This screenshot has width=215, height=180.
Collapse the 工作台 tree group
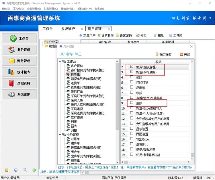pos(60,62)
